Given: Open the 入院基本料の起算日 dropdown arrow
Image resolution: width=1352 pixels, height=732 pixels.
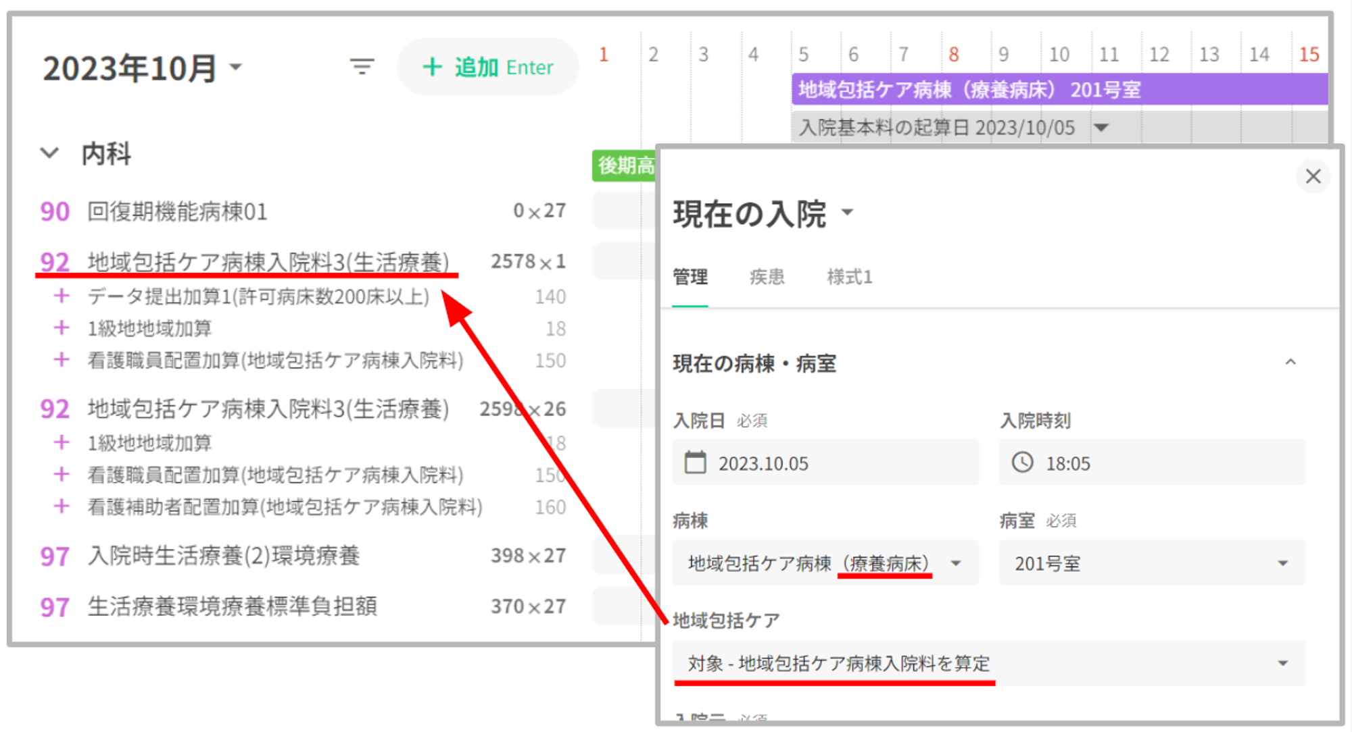Looking at the screenshot, I should pyautogui.click(x=1101, y=128).
